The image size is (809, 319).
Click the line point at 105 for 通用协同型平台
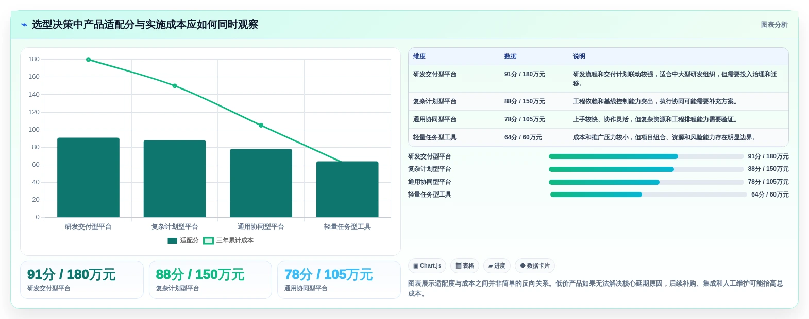(261, 125)
